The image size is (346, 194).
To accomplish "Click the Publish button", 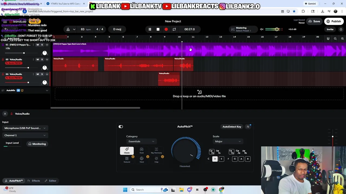I will coord(334,21).
